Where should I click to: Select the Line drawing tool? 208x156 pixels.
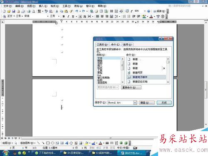click(39, 143)
